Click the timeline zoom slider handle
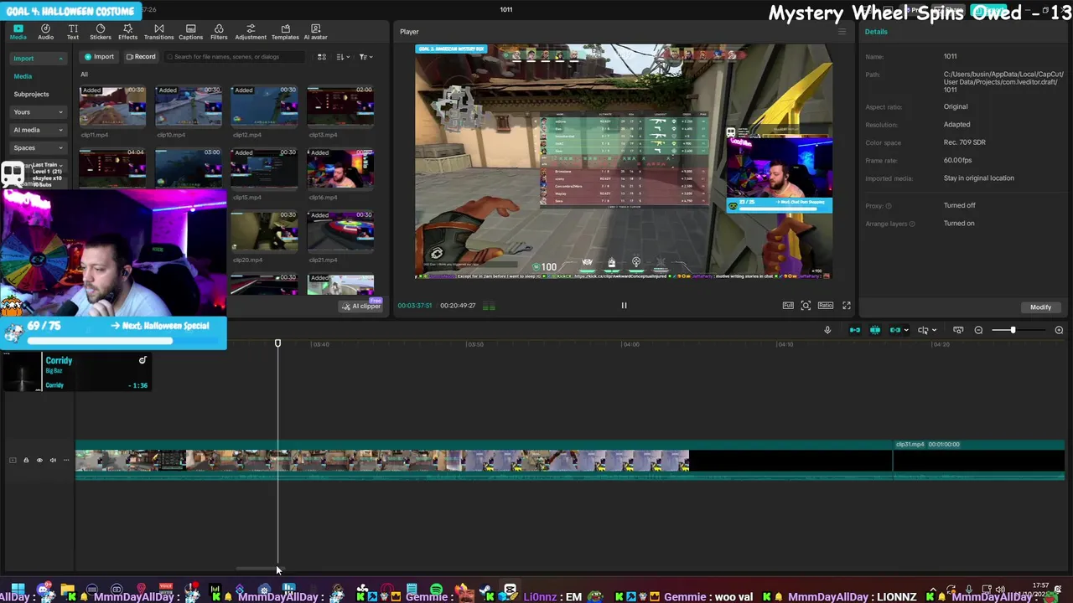Image resolution: width=1073 pixels, height=603 pixels. [1013, 330]
